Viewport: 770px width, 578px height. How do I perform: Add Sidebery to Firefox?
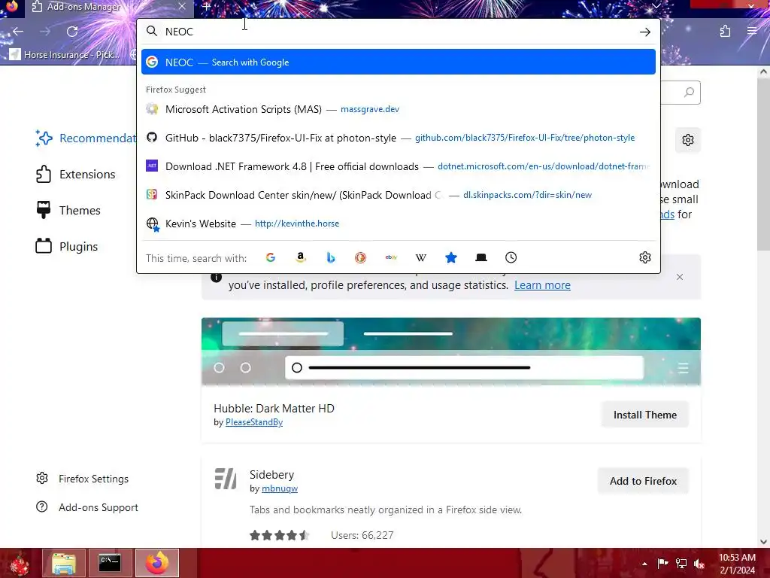tap(643, 481)
